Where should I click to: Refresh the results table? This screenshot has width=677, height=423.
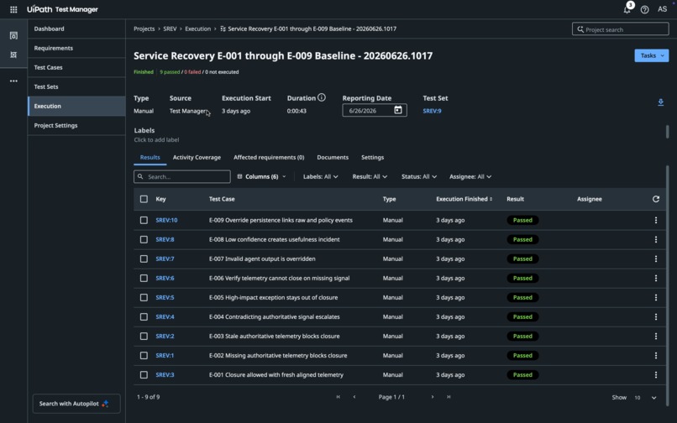point(656,199)
